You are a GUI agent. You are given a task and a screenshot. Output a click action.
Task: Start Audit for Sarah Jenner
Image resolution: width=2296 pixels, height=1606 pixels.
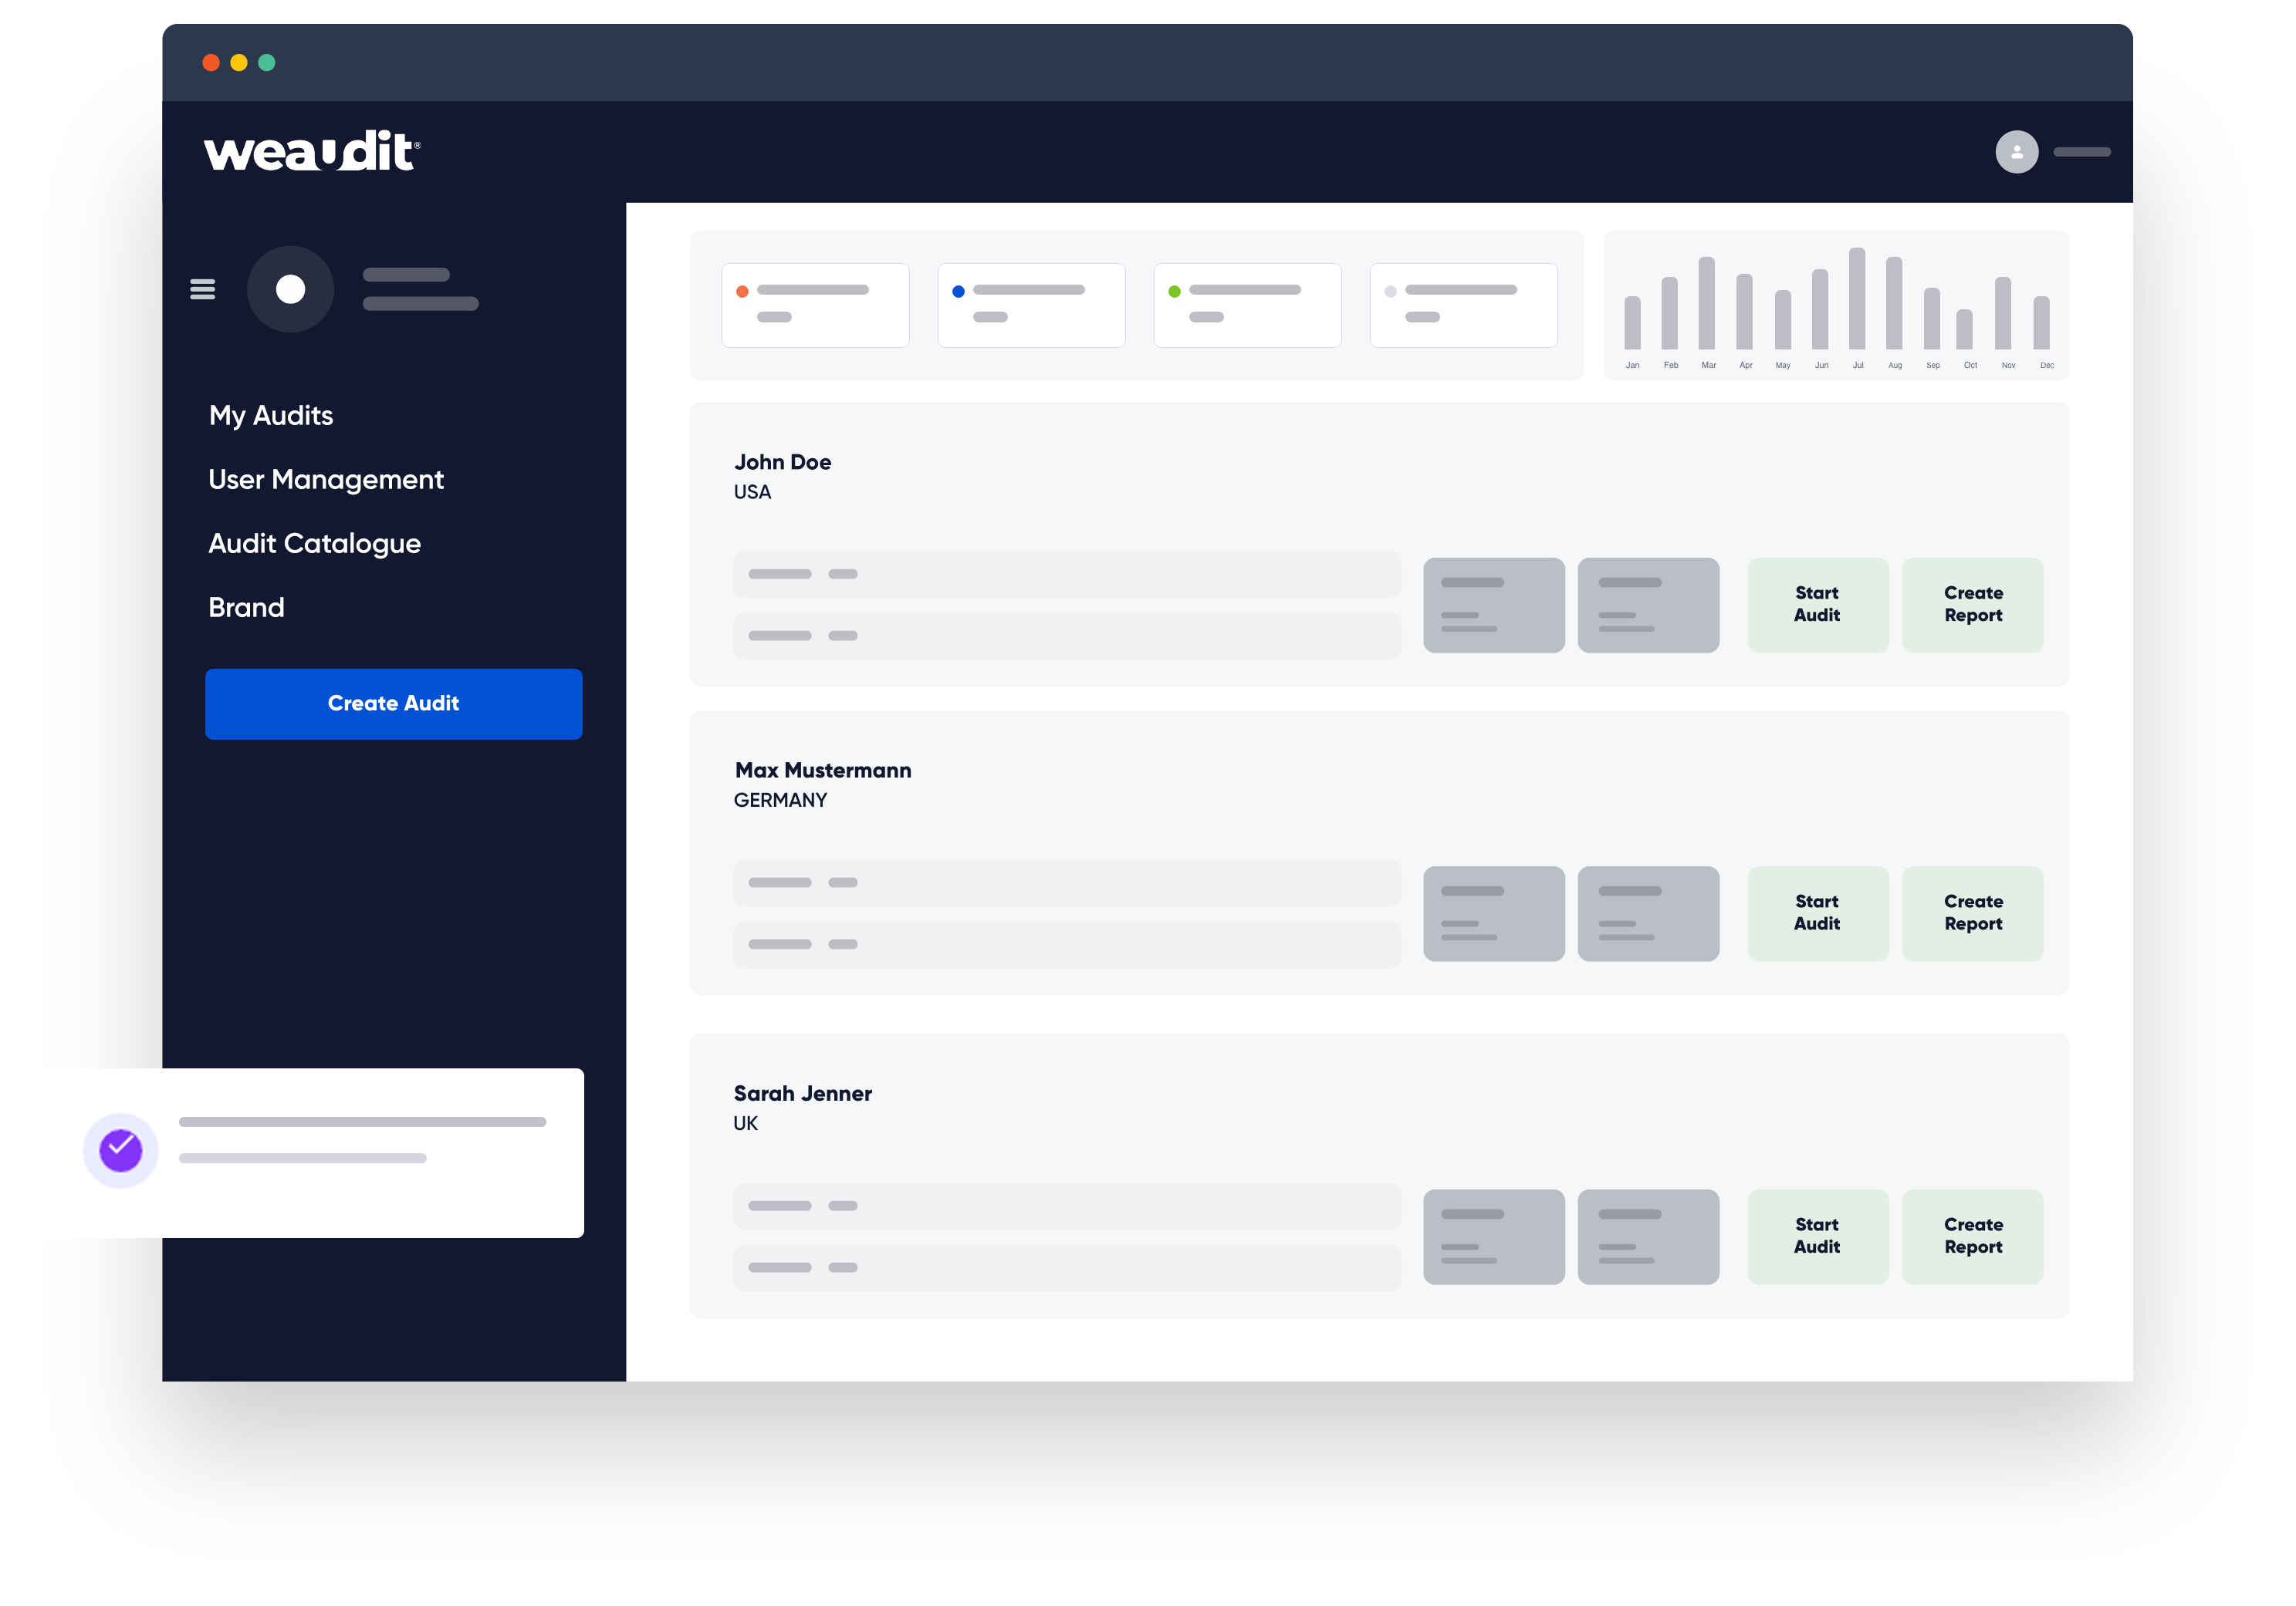tap(1817, 1237)
